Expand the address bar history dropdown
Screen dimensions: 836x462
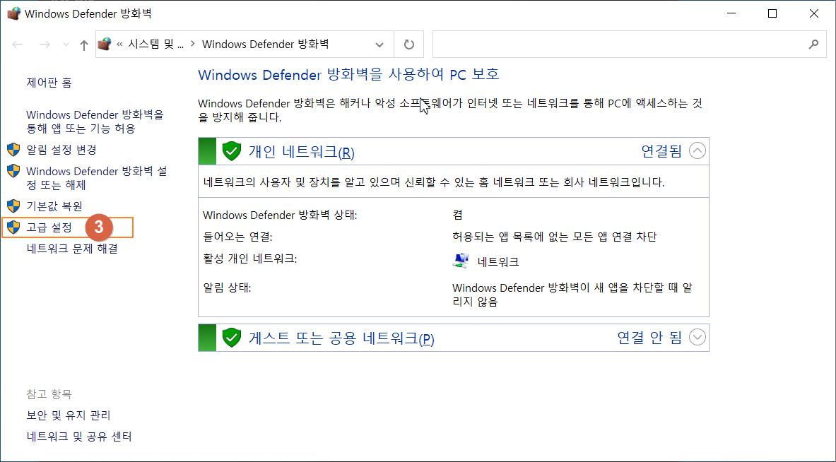point(379,45)
